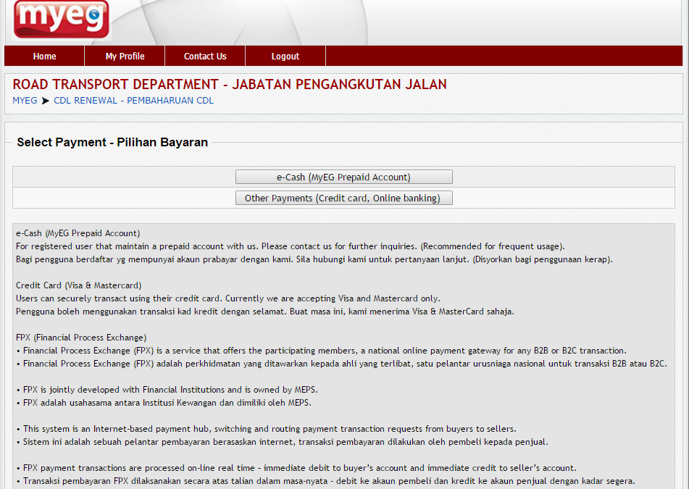The image size is (689, 489).
Task: Click the Road Transport Department heading
Action: pyautogui.click(x=230, y=84)
